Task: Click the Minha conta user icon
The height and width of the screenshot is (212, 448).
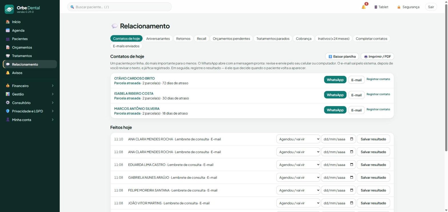Action: 8,120
